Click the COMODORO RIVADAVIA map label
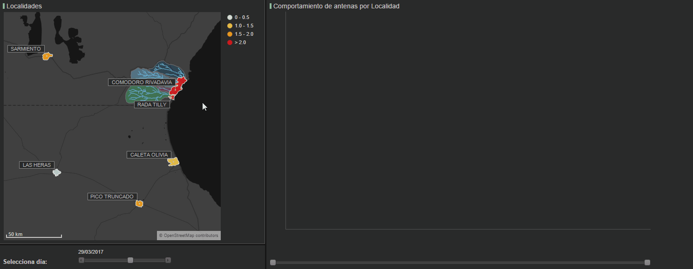Viewport: 693px width, 269px height. pyautogui.click(x=142, y=82)
